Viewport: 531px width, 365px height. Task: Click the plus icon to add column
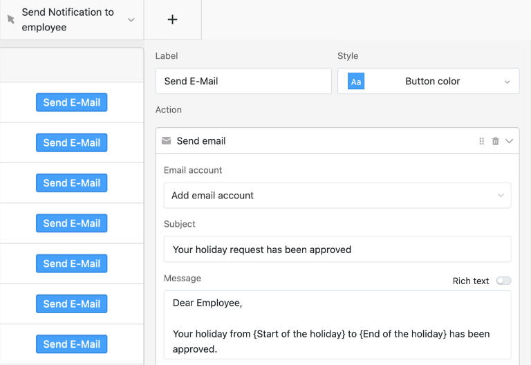(173, 19)
